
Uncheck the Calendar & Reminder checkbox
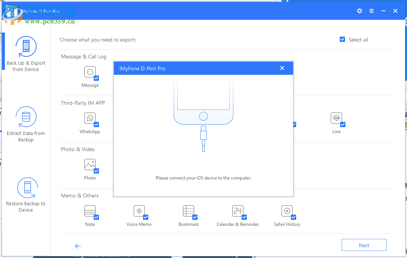pos(244,217)
